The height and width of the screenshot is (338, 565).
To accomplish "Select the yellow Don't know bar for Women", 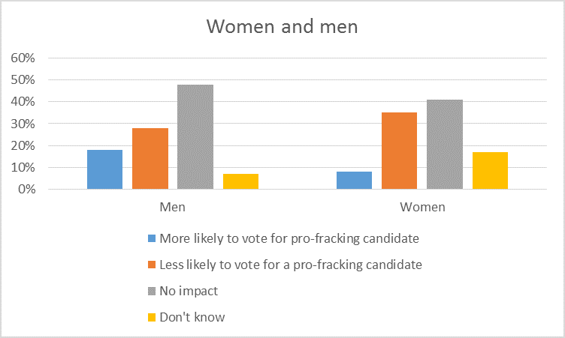I will [x=490, y=171].
